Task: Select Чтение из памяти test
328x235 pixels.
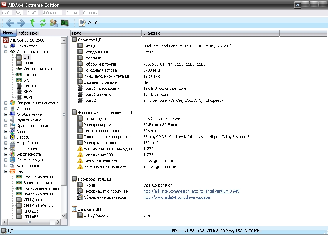Action: coord(39,177)
